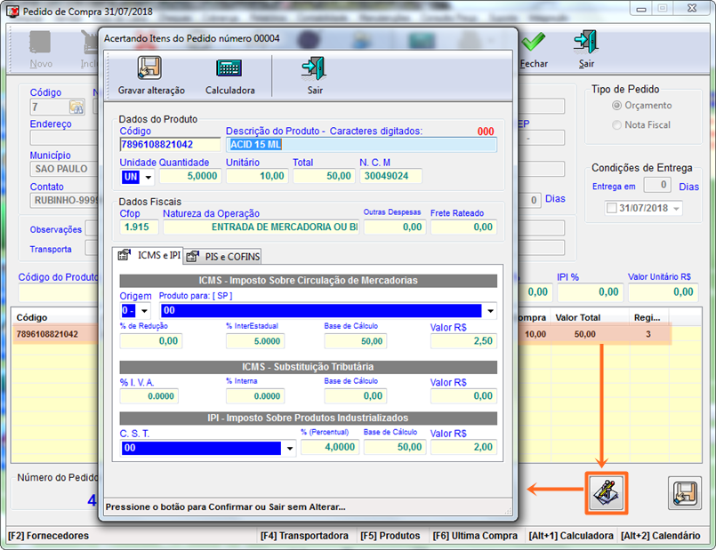Expand the Origem dropdown arrow
Viewport: 716px width, 550px height.
(145, 311)
